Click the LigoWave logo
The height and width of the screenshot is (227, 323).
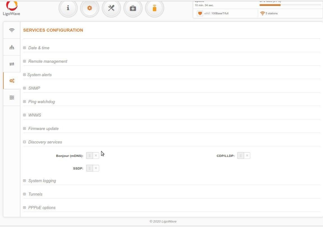tap(12, 8)
